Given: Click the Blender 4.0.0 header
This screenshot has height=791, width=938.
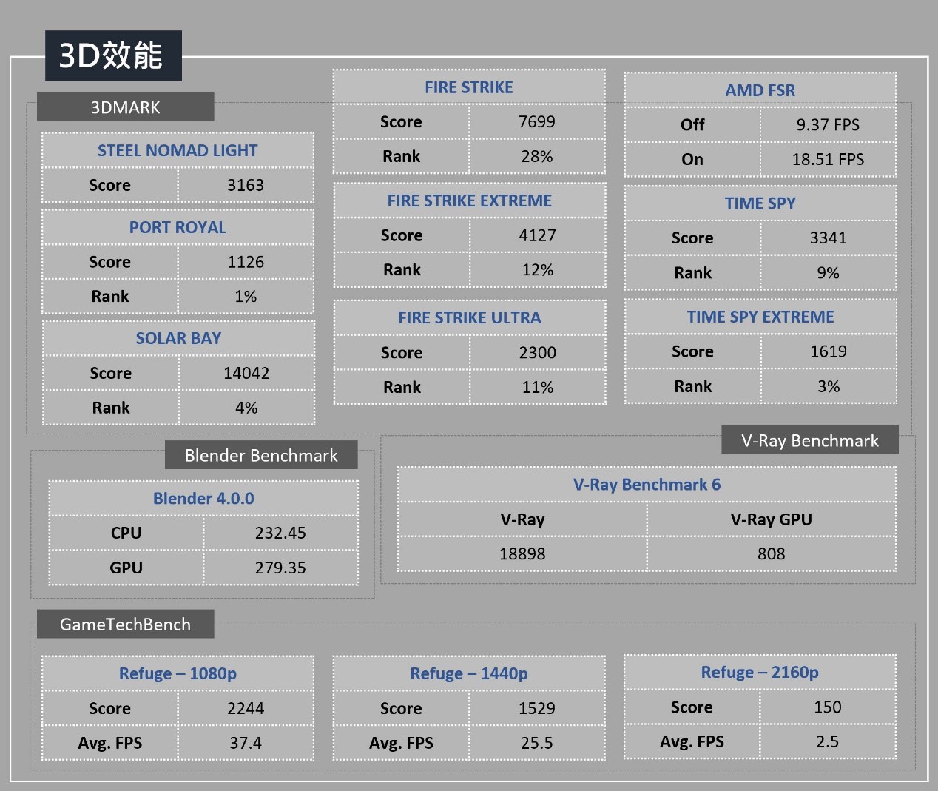Looking at the screenshot, I should pos(203,499).
